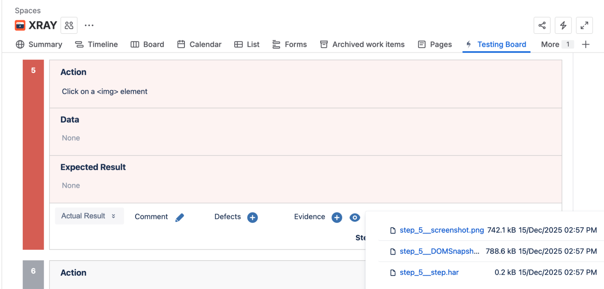Toggle evidence visibility with the eye icon

point(354,217)
